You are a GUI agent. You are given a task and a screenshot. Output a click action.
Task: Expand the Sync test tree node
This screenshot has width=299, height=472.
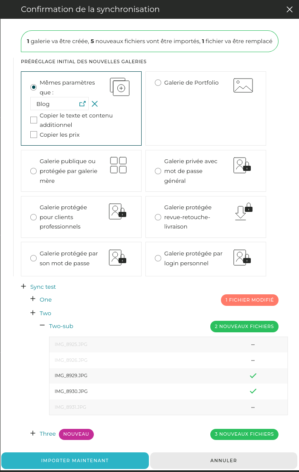click(24, 287)
